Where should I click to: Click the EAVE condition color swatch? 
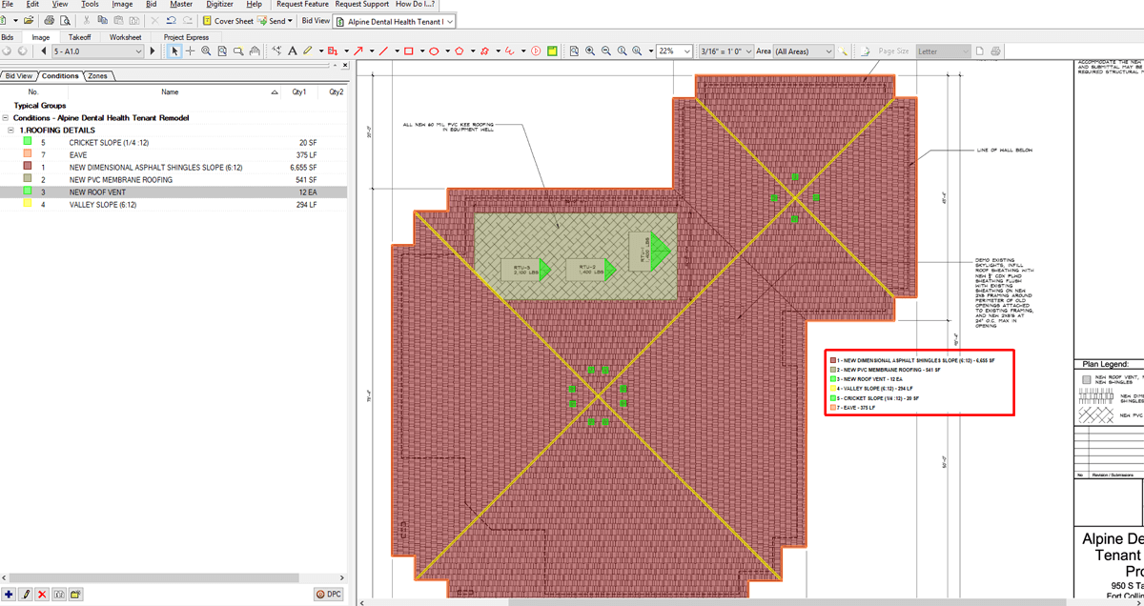(29, 154)
